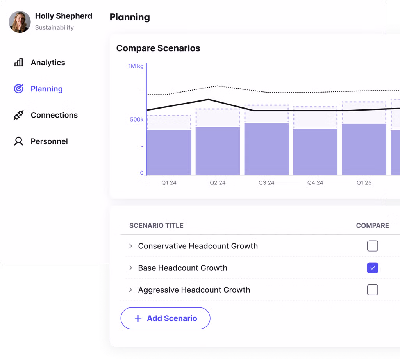Click the Q4 24 bar in chart
Viewport: 400px width, 361px height.
pyautogui.click(x=315, y=152)
